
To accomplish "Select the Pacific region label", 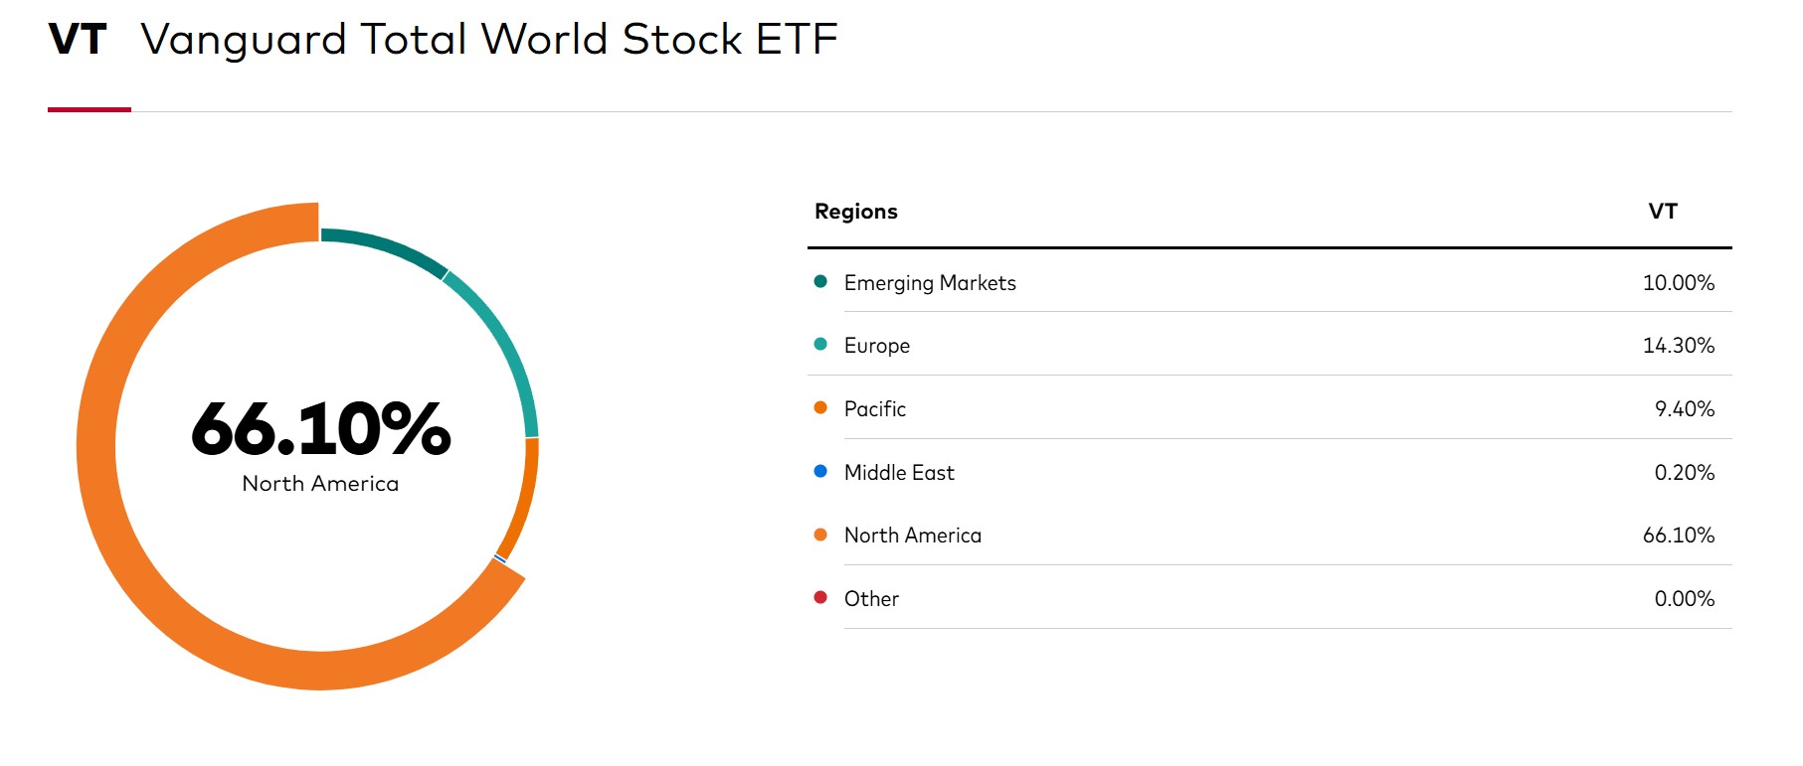I will [x=875, y=409].
